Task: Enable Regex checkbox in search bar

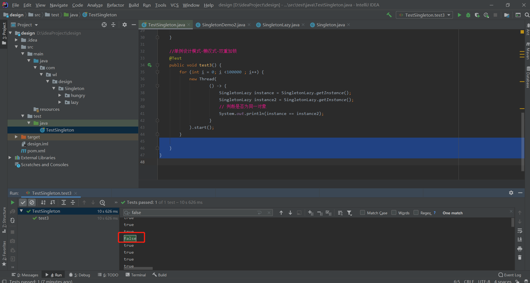Action: pos(416,213)
